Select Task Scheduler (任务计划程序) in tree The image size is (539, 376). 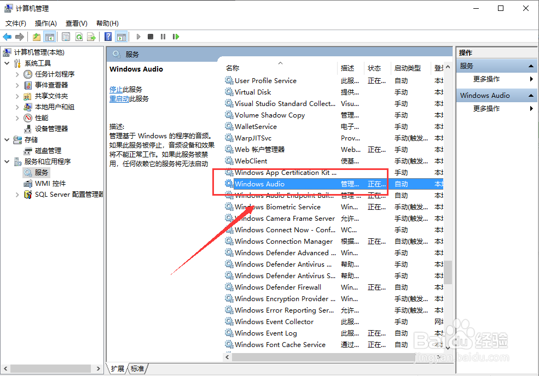[x=54, y=74]
